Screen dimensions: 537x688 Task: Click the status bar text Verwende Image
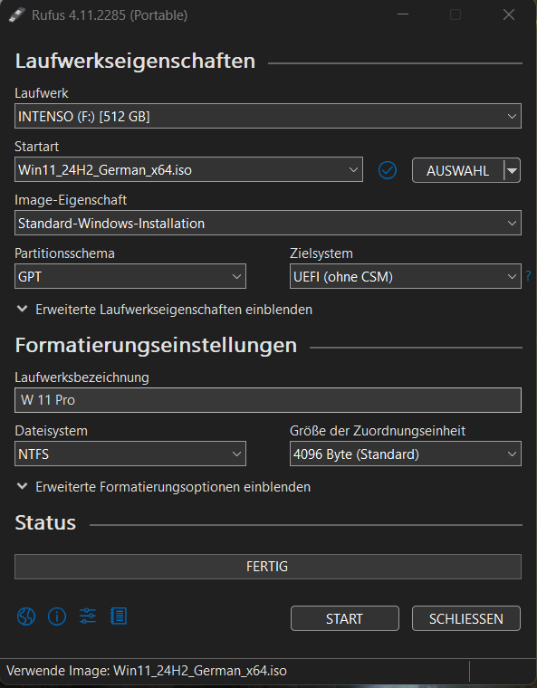tap(147, 671)
